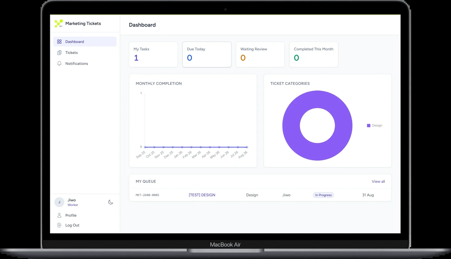Image resolution: width=451 pixels, height=259 pixels.
Task: Open the My Tasks card
Action: click(x=153, y=54)
